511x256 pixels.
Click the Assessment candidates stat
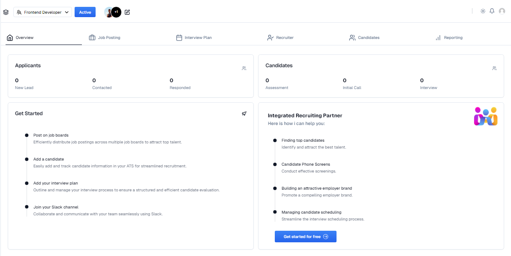pos(277,83)
